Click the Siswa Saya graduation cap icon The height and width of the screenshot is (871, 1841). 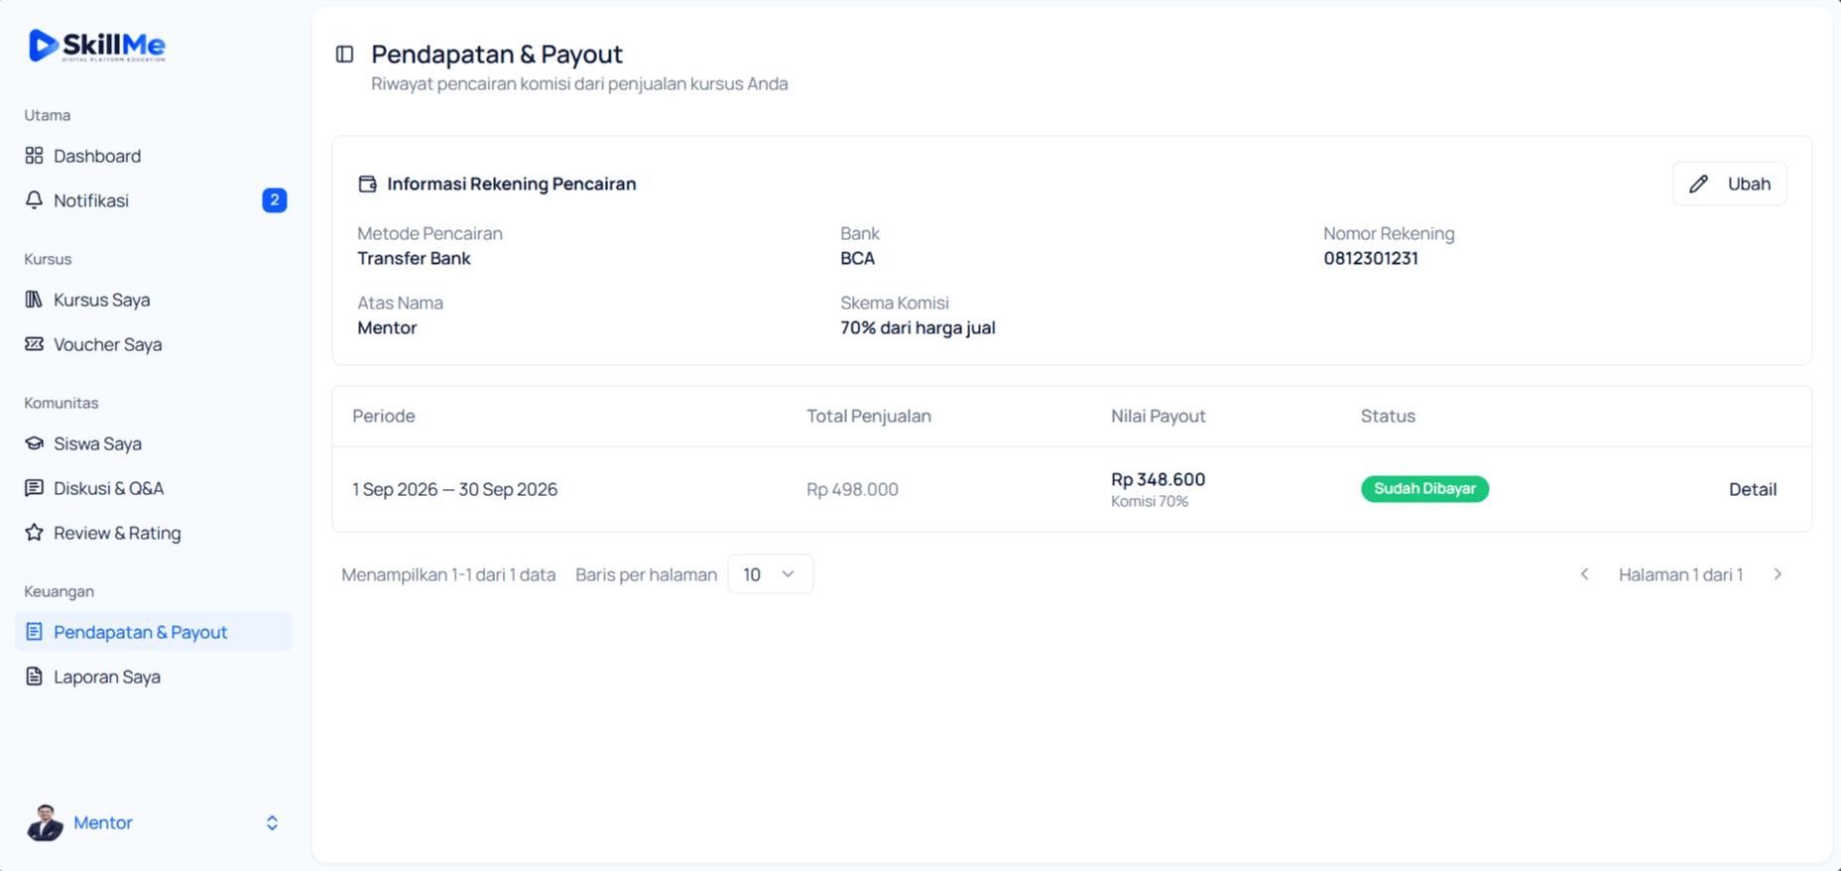34,443
